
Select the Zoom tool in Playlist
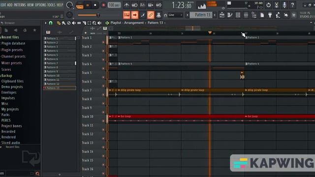(x=94, y=23)
